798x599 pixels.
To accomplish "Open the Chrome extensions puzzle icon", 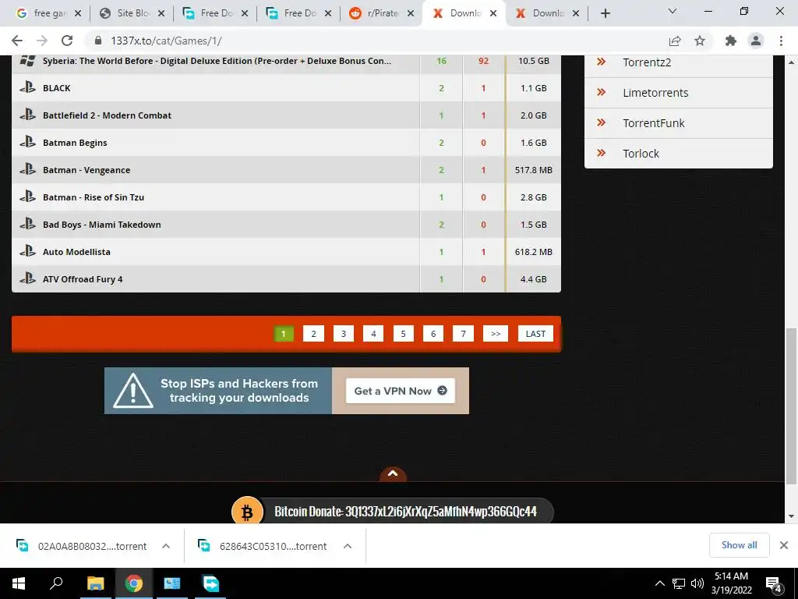I will 731,41.
